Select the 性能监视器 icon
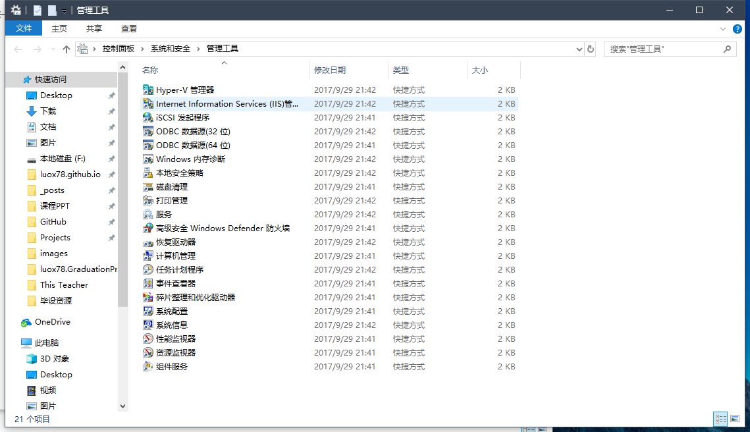This screenshot has height=432, width=750. [147, 339]
